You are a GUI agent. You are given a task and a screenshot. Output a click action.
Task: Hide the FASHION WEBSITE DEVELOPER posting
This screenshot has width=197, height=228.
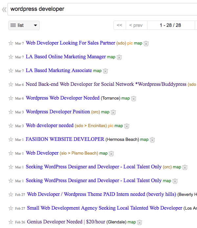[152, 140]
